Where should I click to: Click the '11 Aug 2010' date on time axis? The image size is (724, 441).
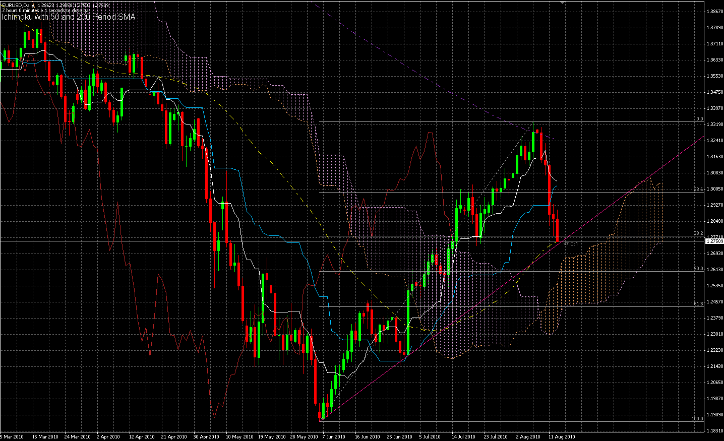click(562, 437)
